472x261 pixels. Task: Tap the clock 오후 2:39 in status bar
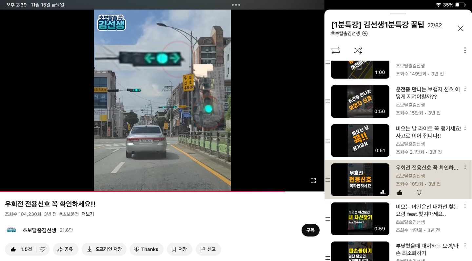[16, 5]
